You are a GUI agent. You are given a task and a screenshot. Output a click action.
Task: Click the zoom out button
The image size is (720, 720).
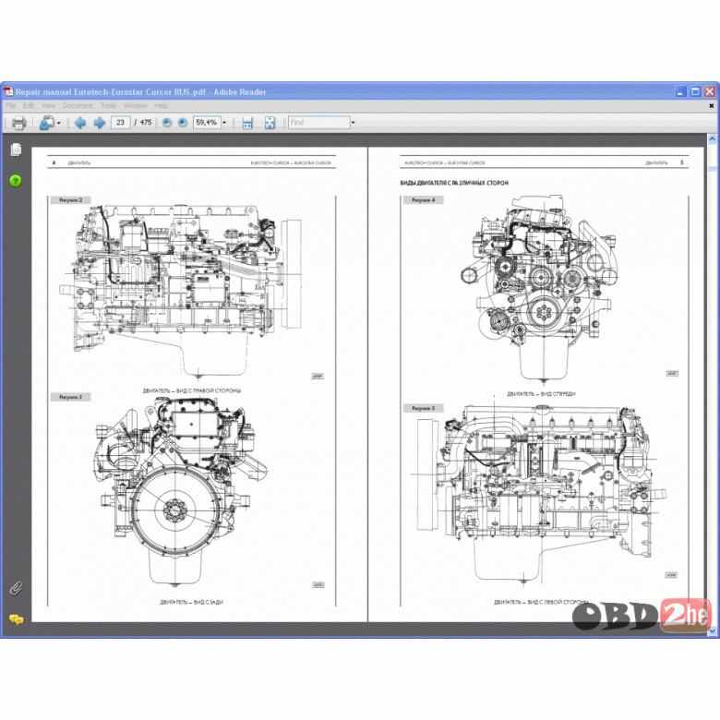tap(167, 123)
